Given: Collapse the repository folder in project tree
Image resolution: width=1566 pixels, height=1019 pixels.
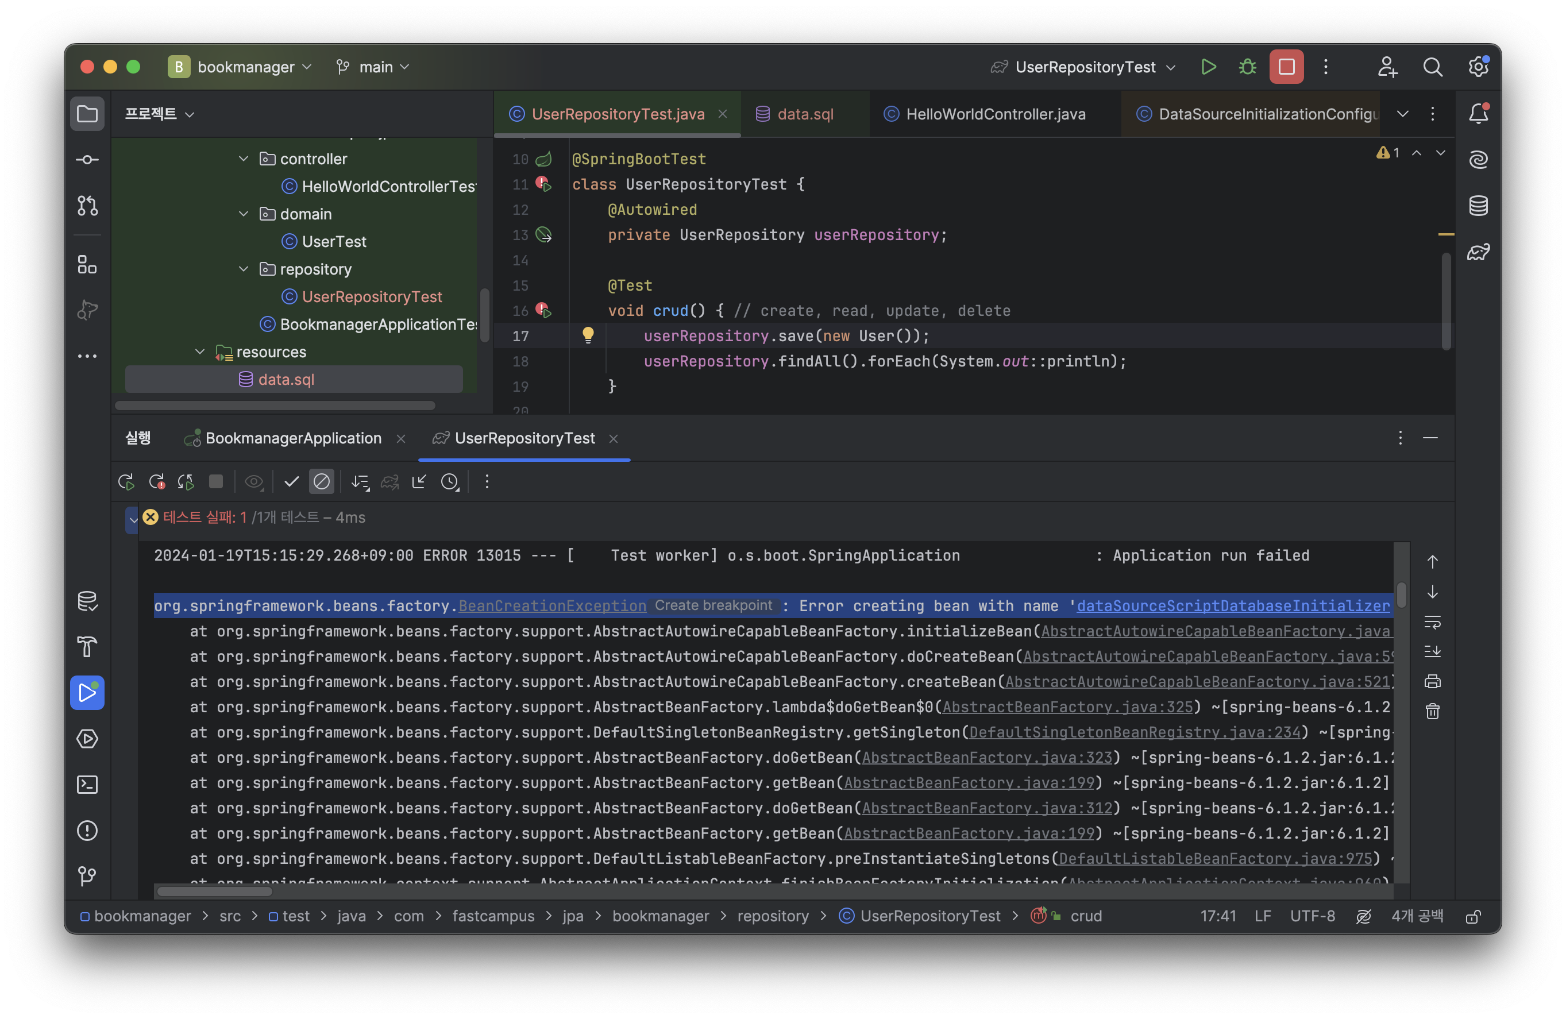Looking at the screenshot, I should click(244, 269).
